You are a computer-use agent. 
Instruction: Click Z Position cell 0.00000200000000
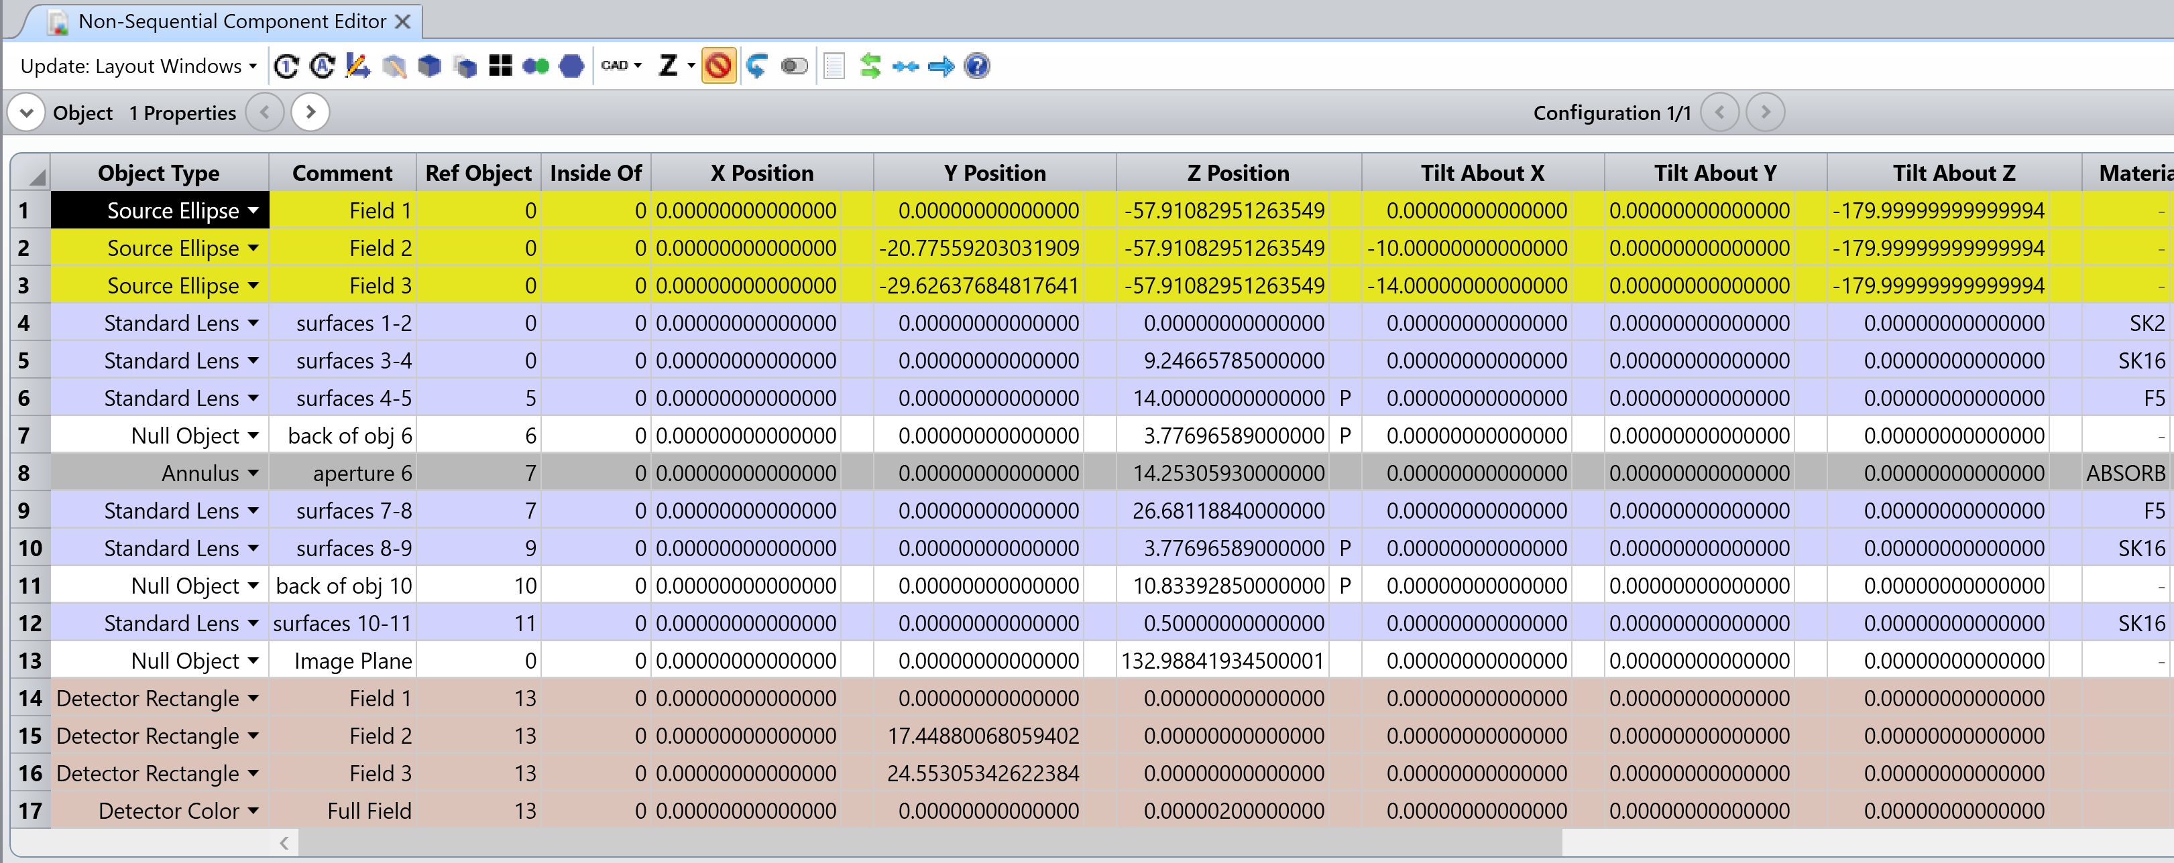[1223, 811]
